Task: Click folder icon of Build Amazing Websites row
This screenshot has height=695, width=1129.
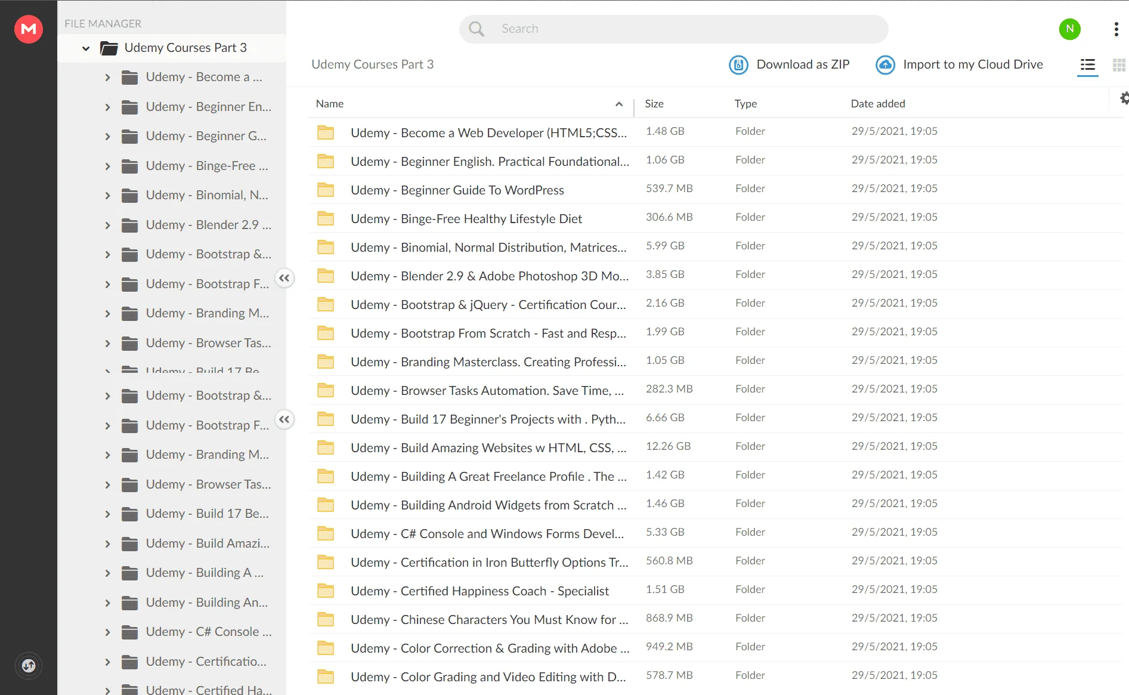Action: 326,447
